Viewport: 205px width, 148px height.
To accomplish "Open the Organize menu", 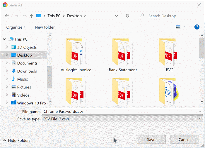I will (16, 27).
